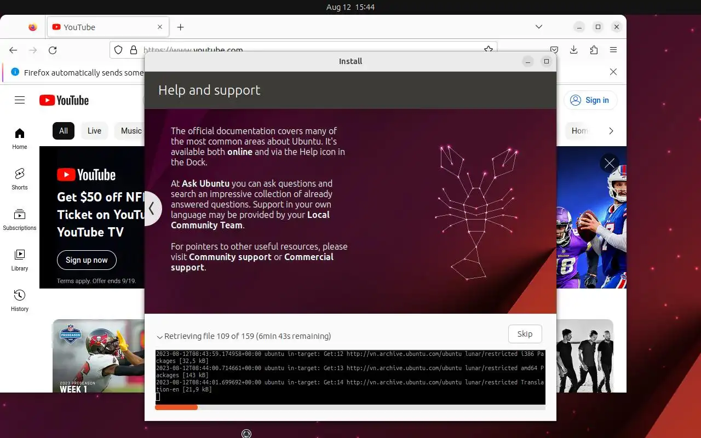Select the Music filter chip
The width and height of the screenshot is (701, 438).
tap(130, 131)
